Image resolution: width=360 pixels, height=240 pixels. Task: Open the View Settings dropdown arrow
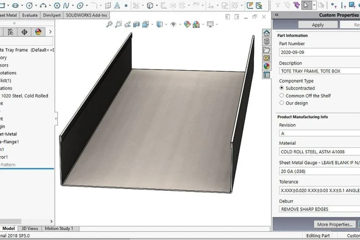point(217,25)
